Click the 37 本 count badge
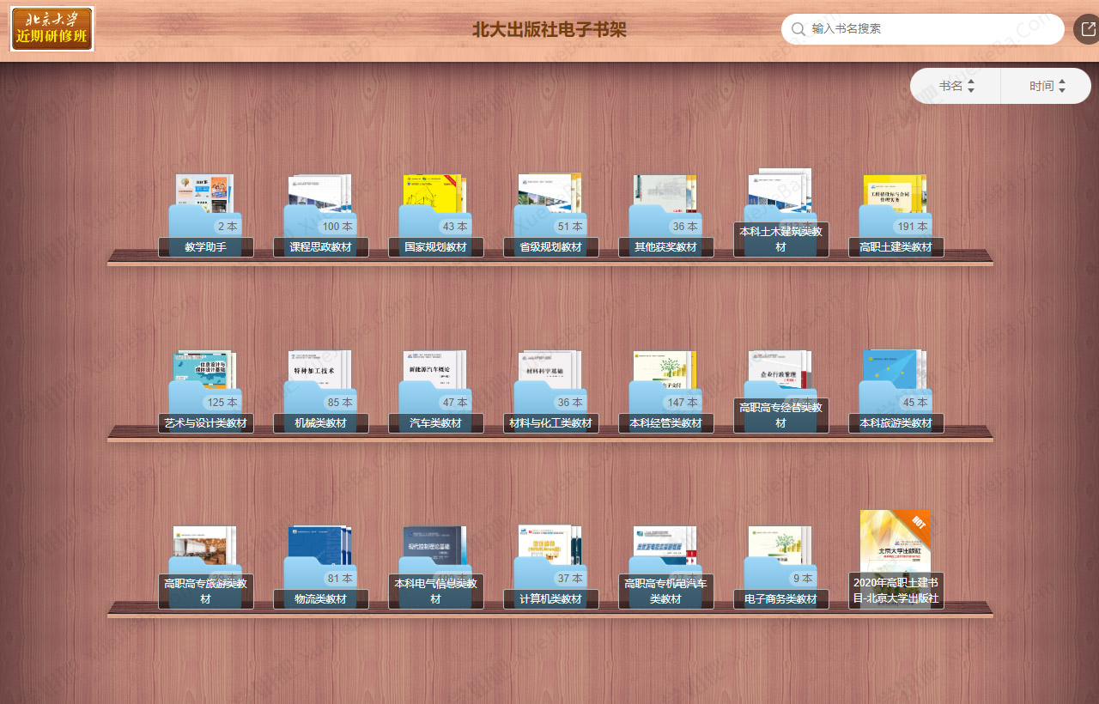 tap(569, 579)
